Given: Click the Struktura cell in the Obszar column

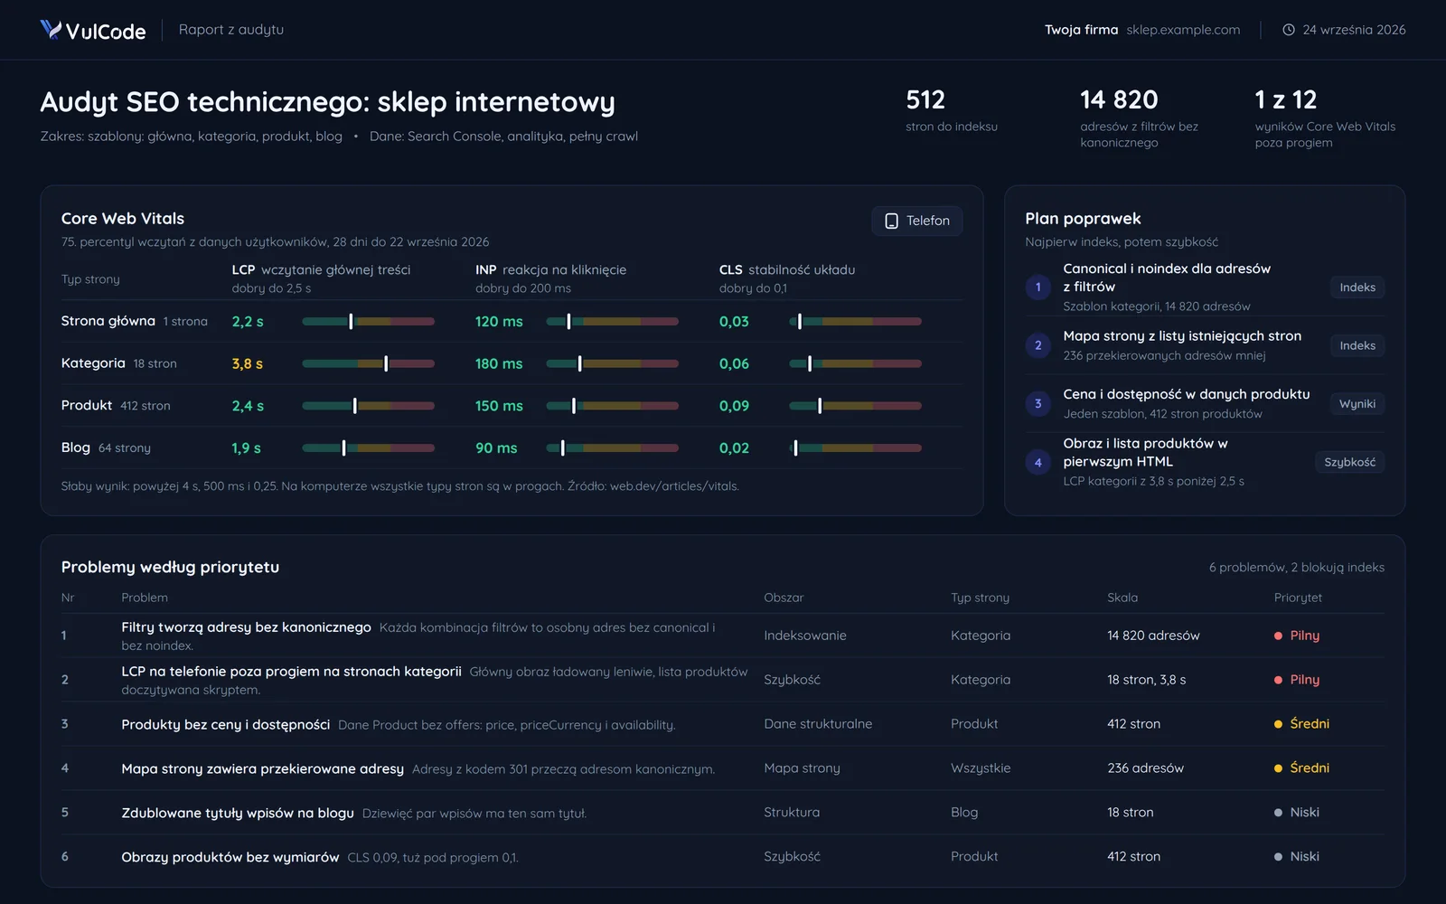Looking at the screenshot, I should pyautogui.click(x=792, y=813).
